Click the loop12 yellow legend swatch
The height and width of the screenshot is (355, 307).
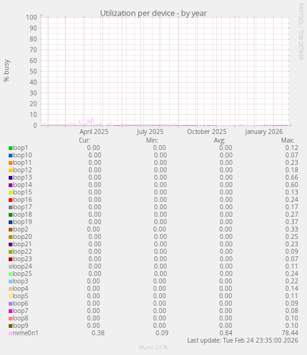tap(11, 170)
